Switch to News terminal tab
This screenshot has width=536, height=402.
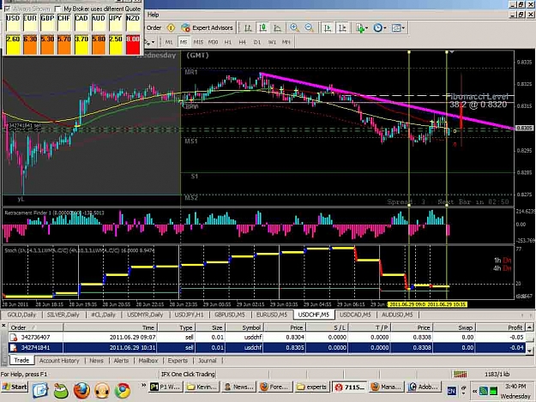pos(96,360)
